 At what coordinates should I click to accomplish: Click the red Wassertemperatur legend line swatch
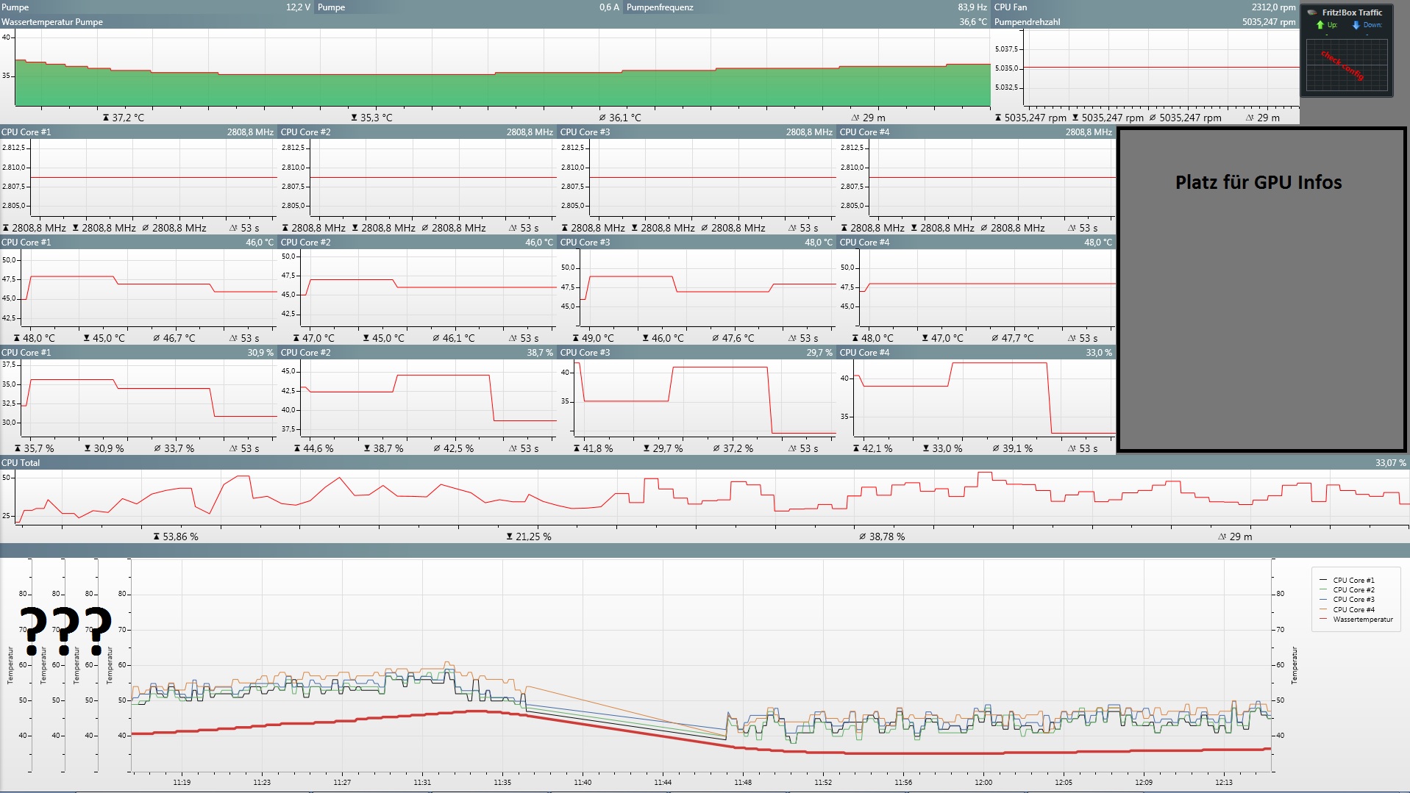(1323, 619)
